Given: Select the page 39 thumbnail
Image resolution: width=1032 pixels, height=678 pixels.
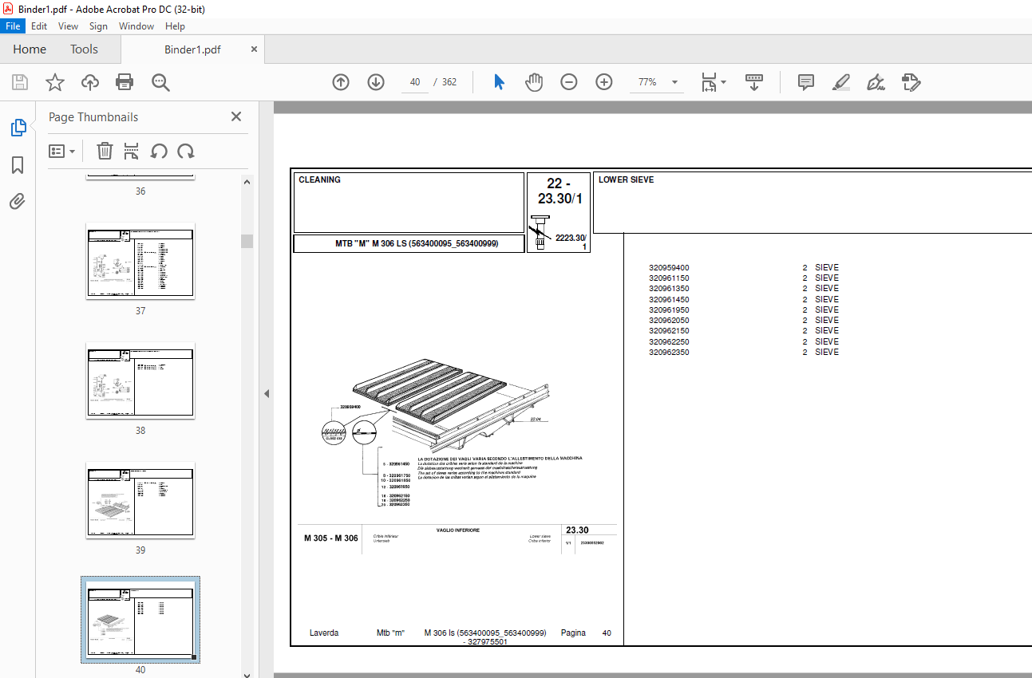Looking at the screenshot, I should tap(140, 500).
